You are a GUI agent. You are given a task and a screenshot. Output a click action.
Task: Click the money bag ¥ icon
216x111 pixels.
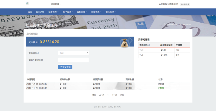[124, 43]
